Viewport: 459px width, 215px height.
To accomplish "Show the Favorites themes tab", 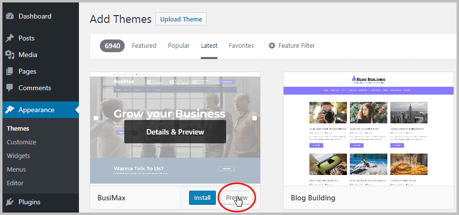I will [241, 46].
